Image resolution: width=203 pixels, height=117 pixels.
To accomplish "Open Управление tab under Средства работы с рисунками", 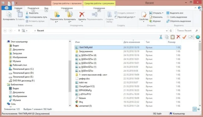I will 99,8.
